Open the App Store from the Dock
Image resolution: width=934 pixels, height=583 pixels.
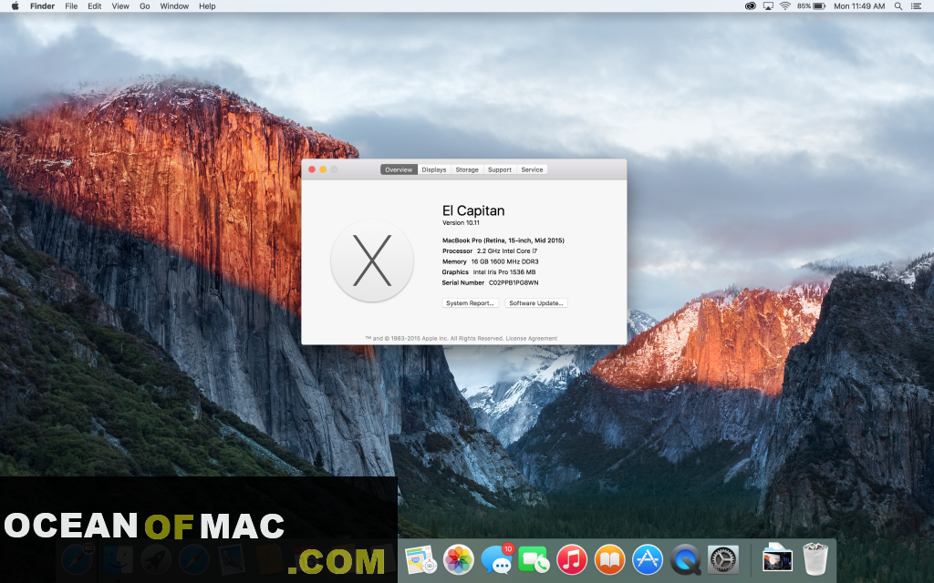(x=648, y=560)
